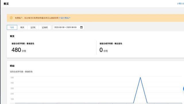Switch to the 昨天 tab
The height and width of the screenshot is (104, 184).
click(22, 27)
